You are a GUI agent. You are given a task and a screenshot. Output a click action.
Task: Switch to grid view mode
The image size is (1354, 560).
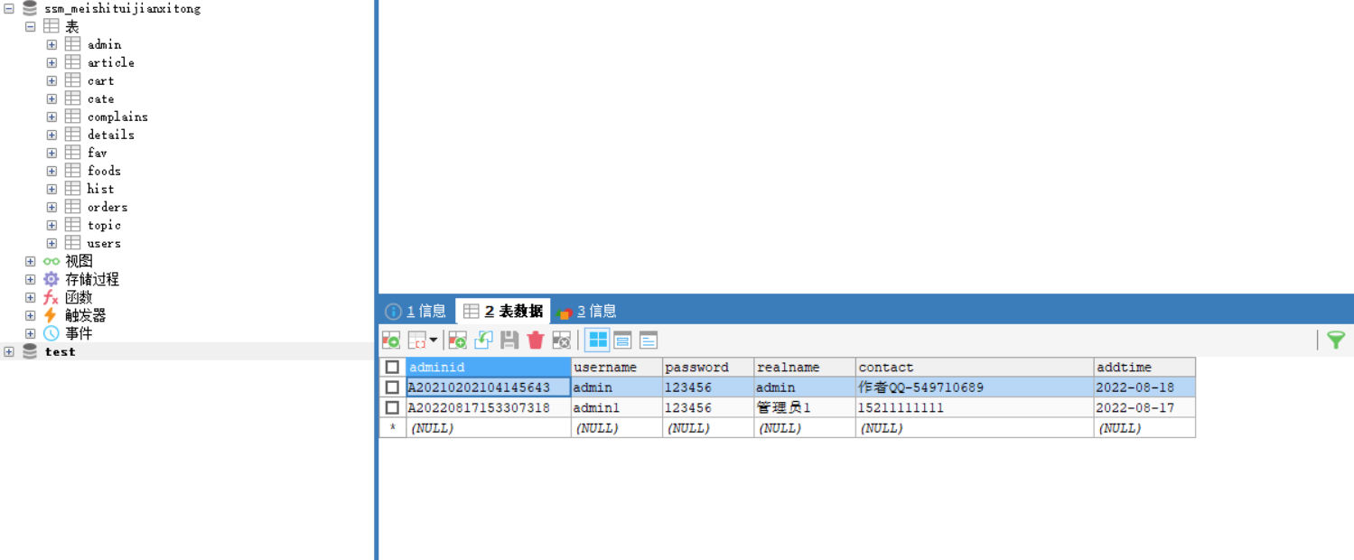click(x=597, y=340)
